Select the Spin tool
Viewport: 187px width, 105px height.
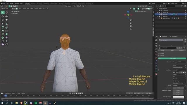3,38
